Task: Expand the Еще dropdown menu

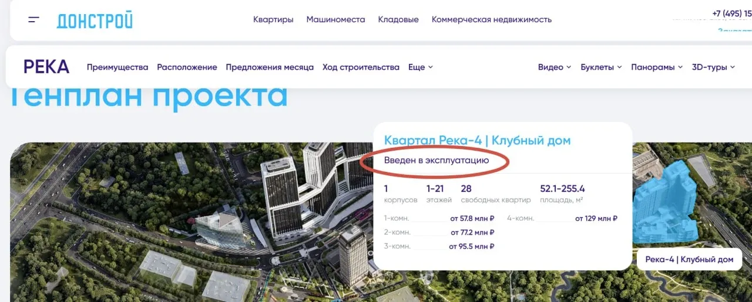Action: coord(421,67)
